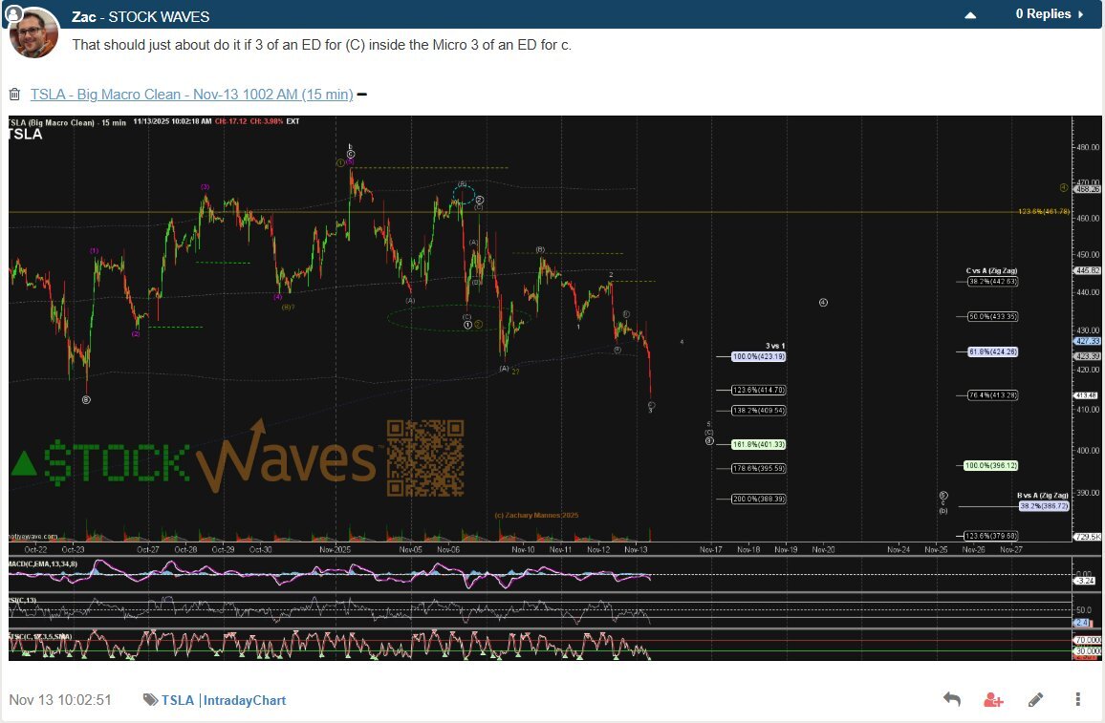Click the small user status icon
Image resolution: width=1105 pixels, height=723 pixels.
13,14
